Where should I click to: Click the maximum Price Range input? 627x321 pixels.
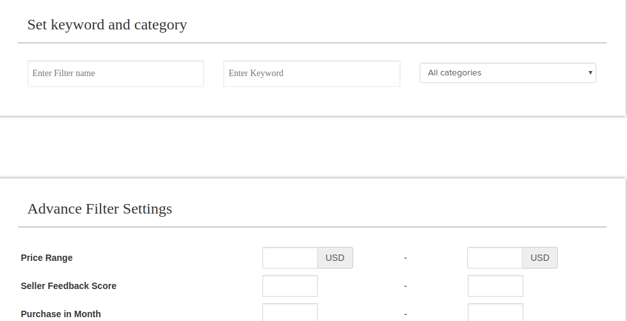tap(495, 258)
